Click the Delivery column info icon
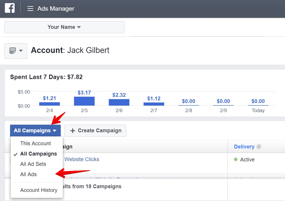The width and height of the screenshot is (285, 201). [259, 147]
